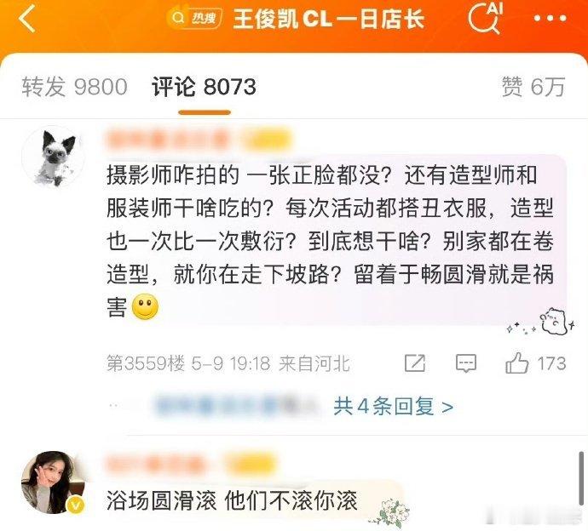Image resolution: width=588 pixels, height=531 pixels.
Task: Open first commenter's blurred username
Action: (168, 140)
